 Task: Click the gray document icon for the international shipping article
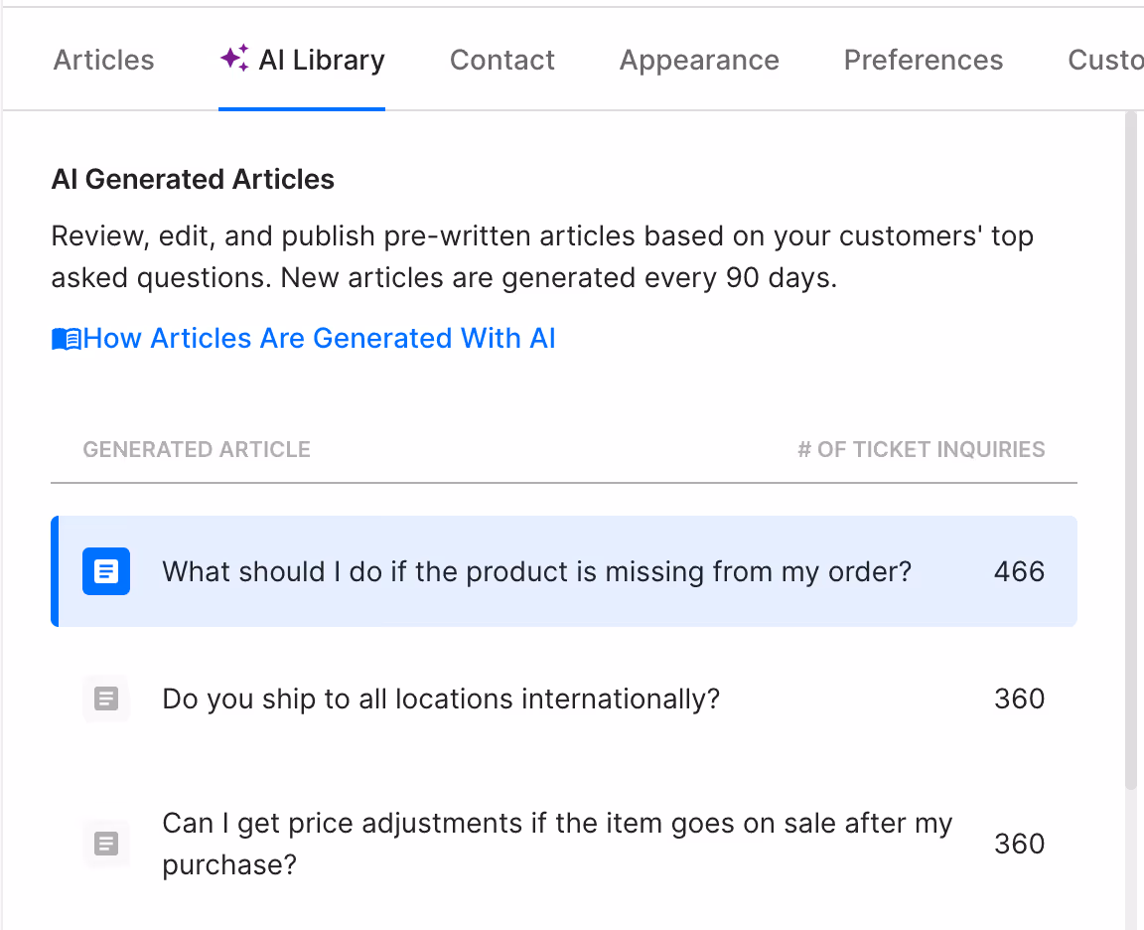[x=106, y=698]
